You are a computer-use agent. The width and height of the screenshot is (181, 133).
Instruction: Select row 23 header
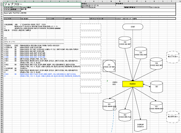2,46
